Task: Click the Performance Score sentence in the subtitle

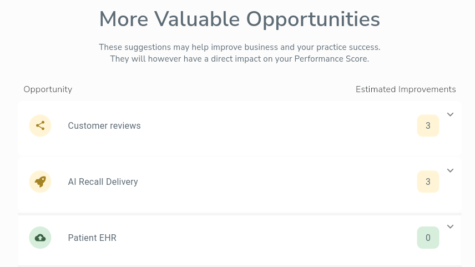Action: pos(240,59)
